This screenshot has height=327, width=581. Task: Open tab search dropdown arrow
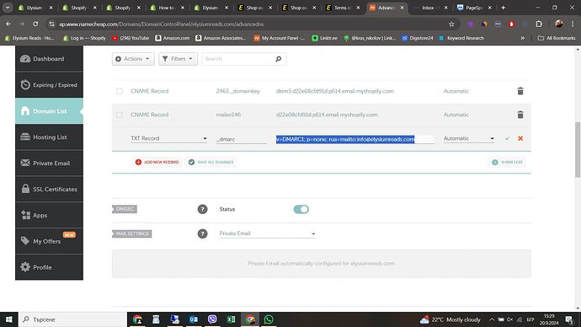[8, 8]
